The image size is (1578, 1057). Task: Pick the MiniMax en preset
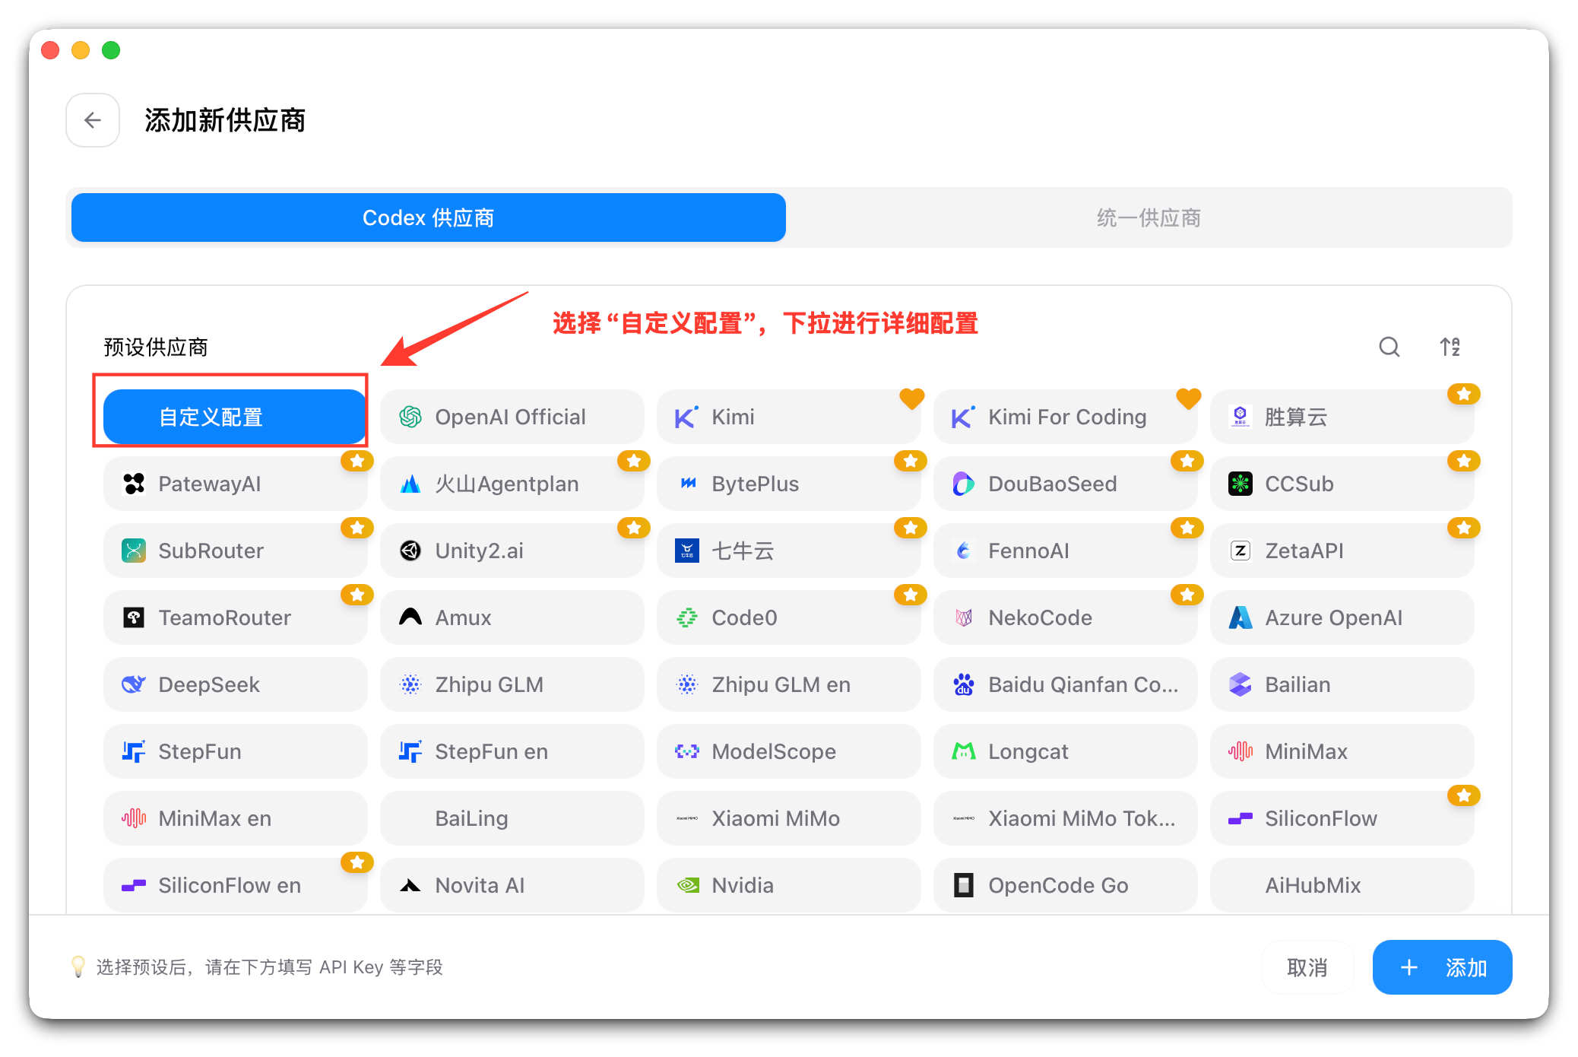[235, 818]
